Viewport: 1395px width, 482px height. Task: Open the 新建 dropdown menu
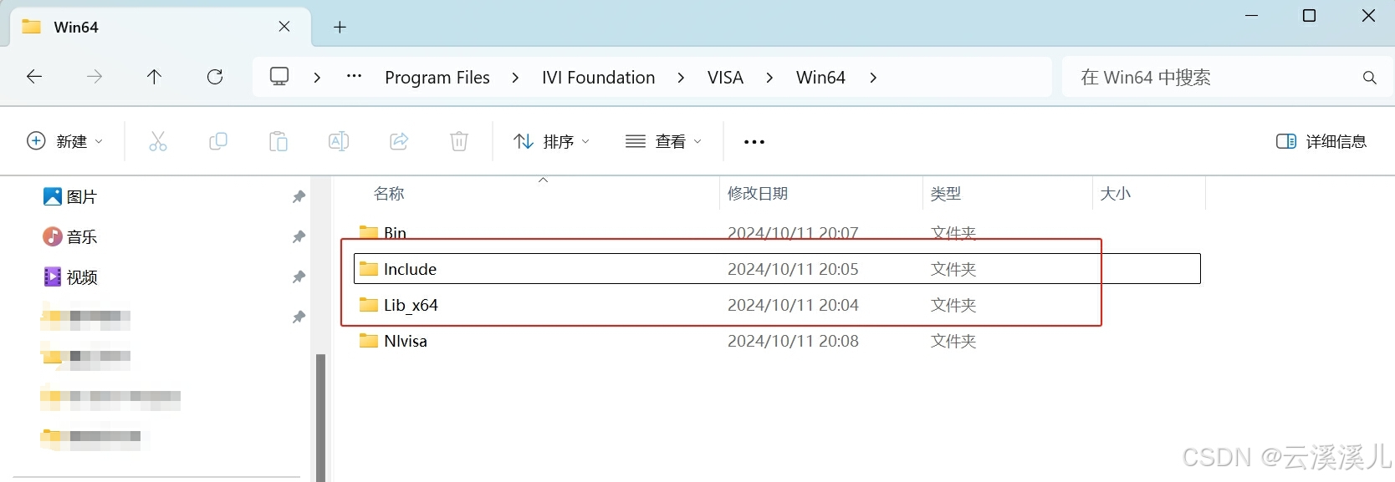65,141
